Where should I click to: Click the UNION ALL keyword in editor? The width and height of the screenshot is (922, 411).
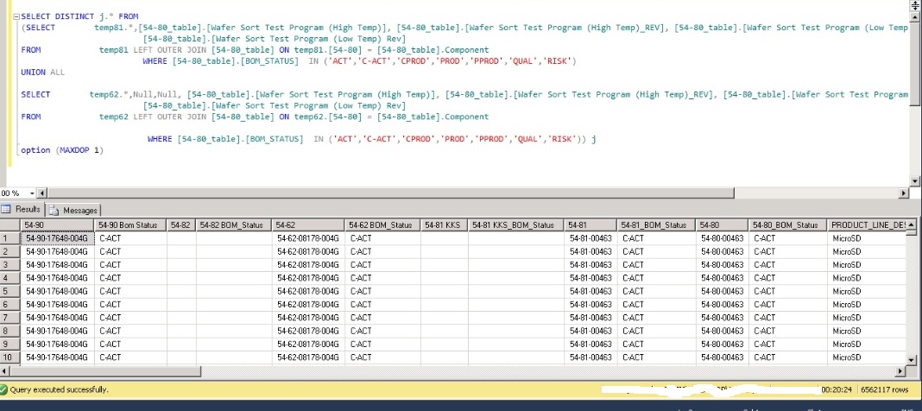click(x=43, y=73)
